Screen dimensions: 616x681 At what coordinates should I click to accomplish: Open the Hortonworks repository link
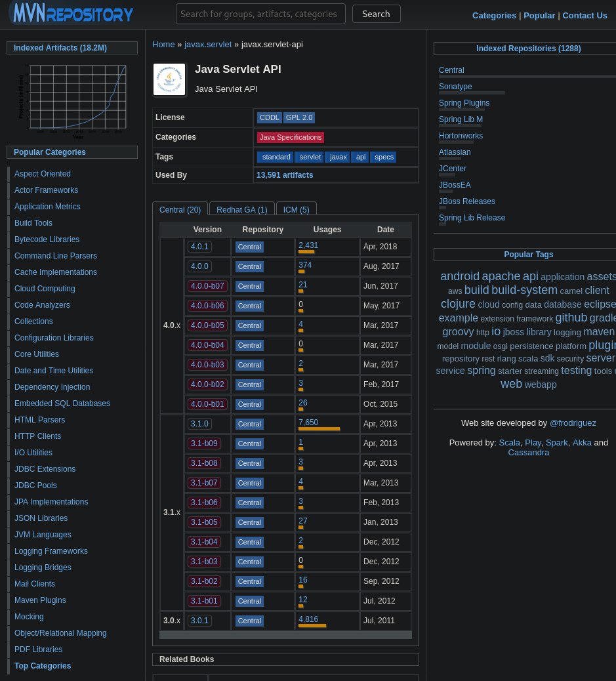click(x=461, y=136)
